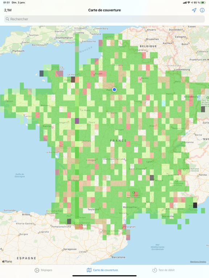Click the 2,1M counter label
Viewport: 209px width, 278px height.
pyautogui.click(x=8, y=10)
